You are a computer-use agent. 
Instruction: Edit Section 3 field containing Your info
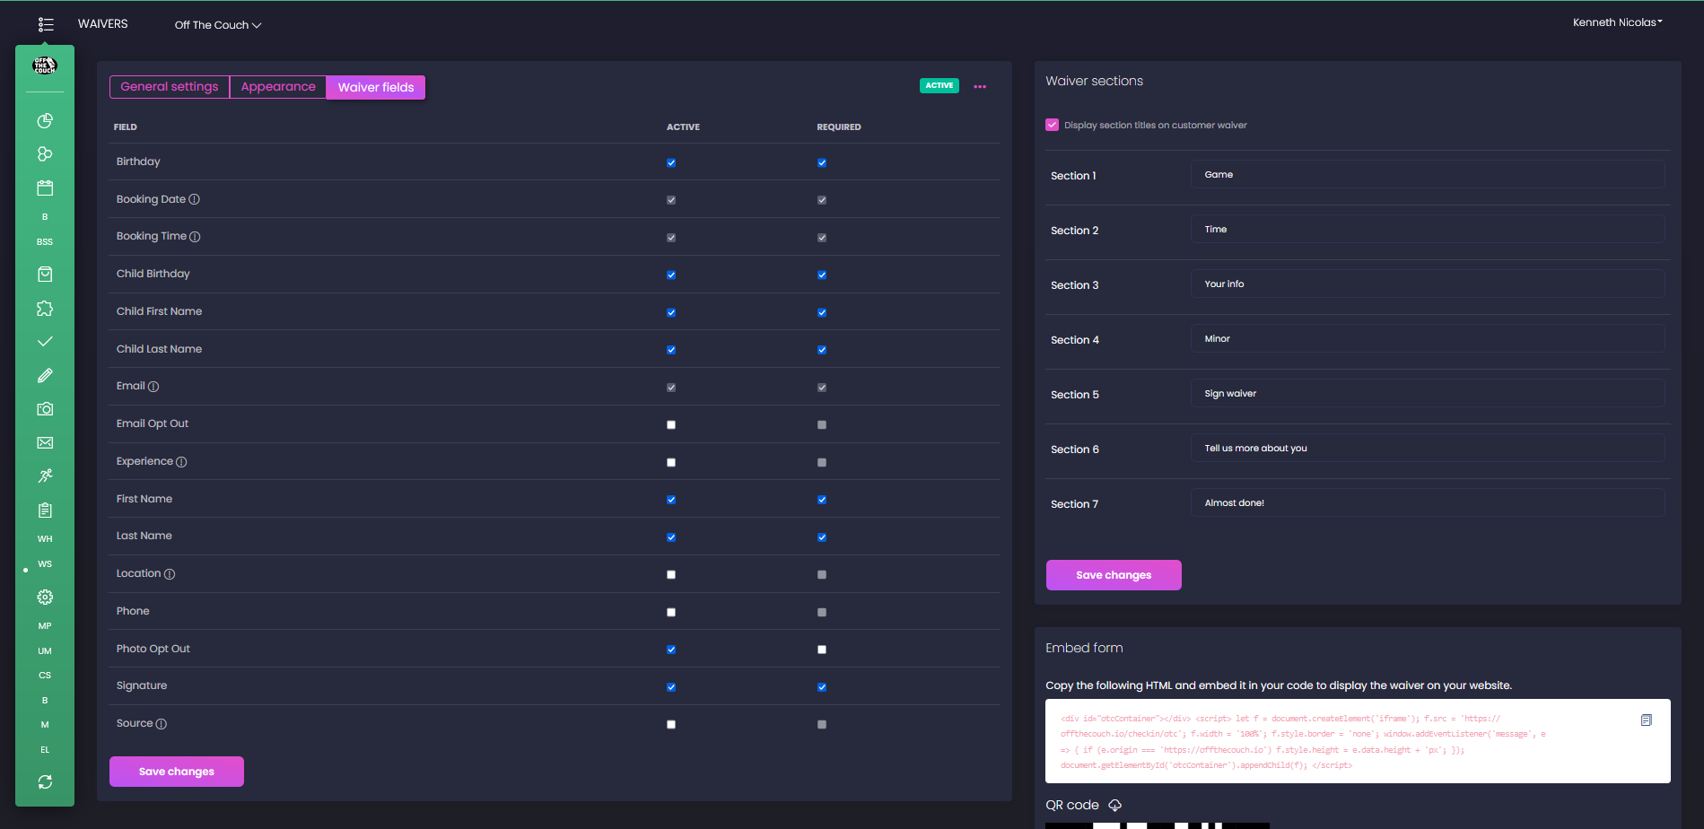1428,284
